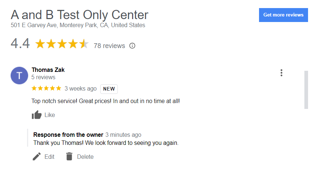Click the reviews list scrollbar
315x172 pixels.
coord(306,90)
